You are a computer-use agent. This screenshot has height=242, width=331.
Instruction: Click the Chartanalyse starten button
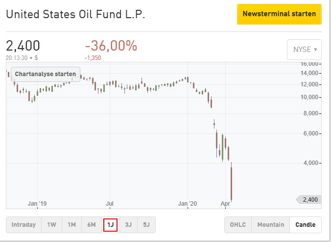46,74
